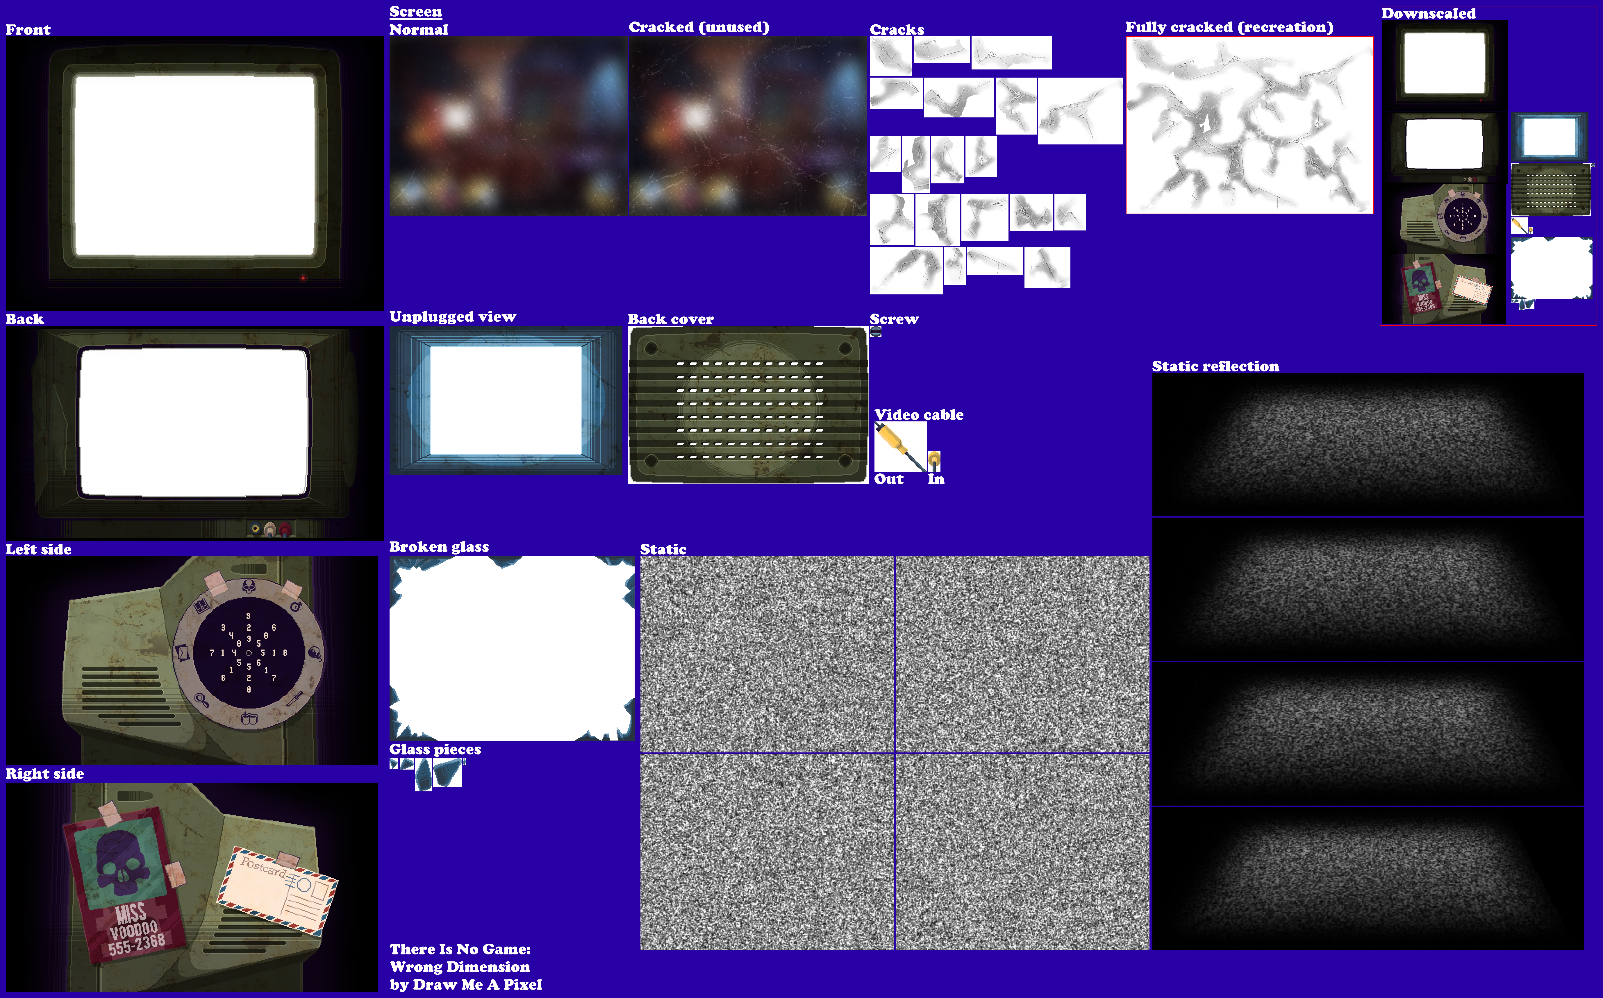This screenshot has width=1603, height=998.
Task: Click the center circle of the number dial
Action: (x=249, y=653)
